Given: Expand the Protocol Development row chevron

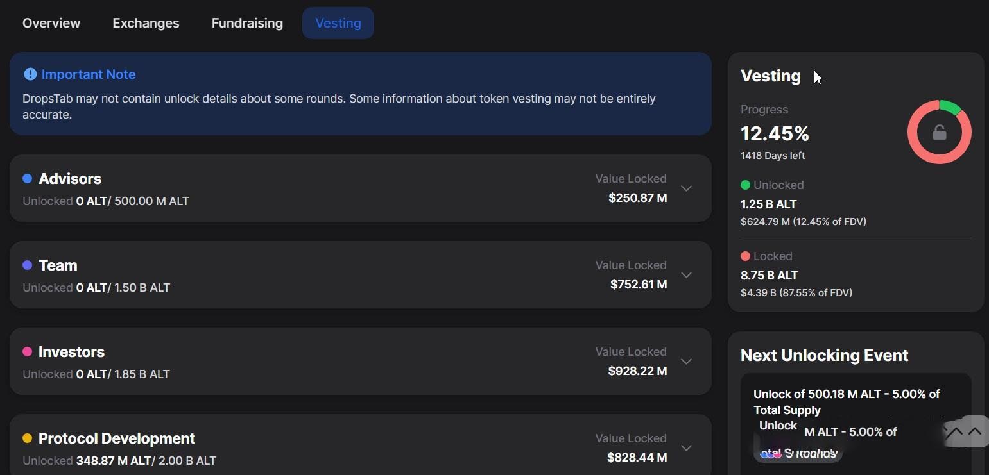Looking at the screenshot, I should (x=686, y=448).
